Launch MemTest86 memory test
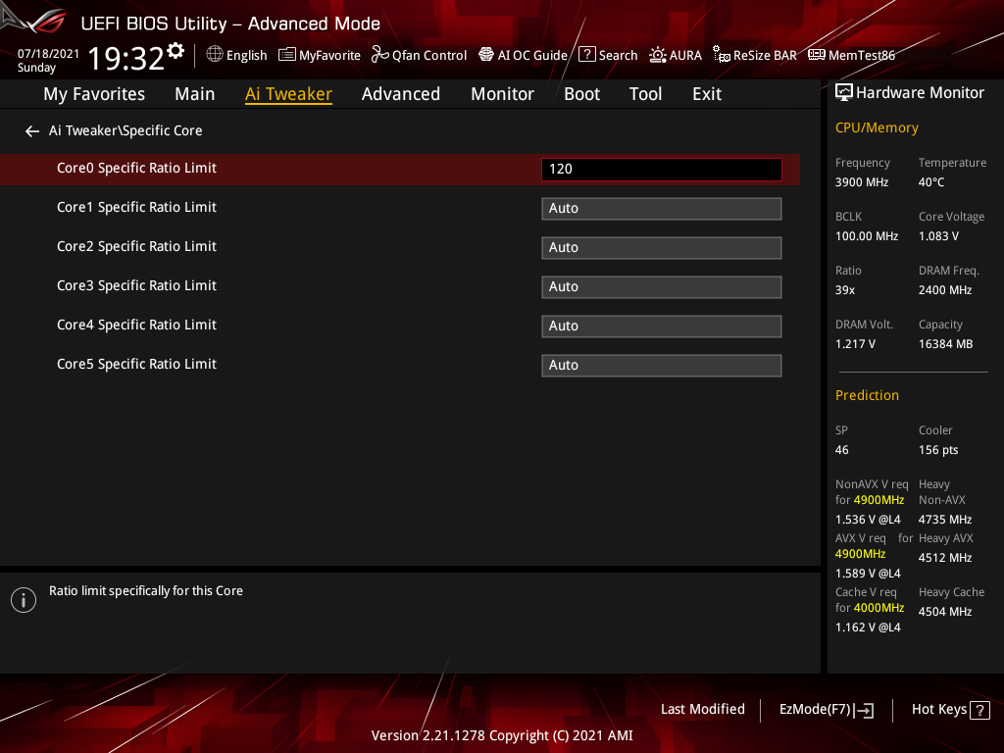 pos(851,55)
